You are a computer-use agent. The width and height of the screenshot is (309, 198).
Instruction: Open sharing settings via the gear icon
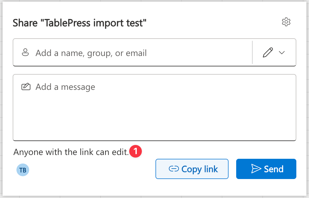click(286, 22)
